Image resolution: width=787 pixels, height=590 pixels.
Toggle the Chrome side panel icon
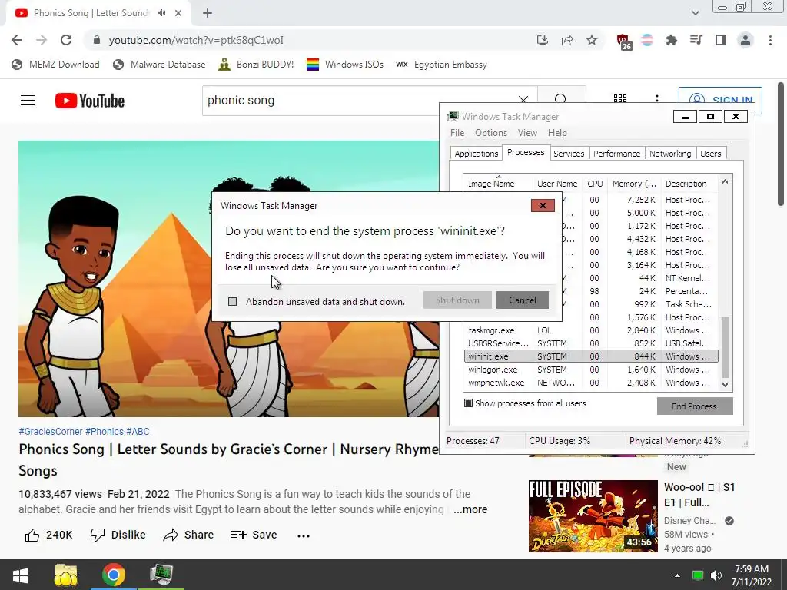coord(721,40)
